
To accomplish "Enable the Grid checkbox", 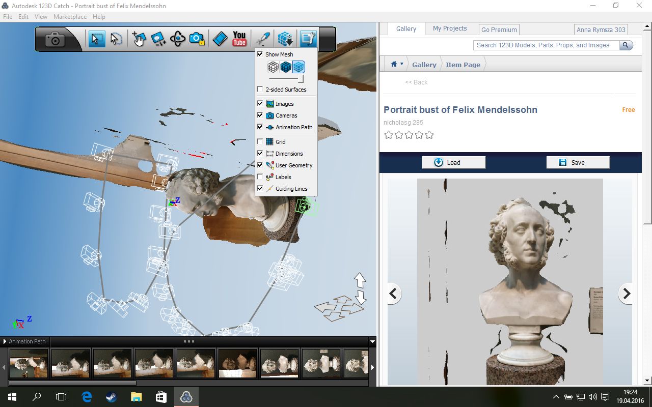I will point(260,141).
